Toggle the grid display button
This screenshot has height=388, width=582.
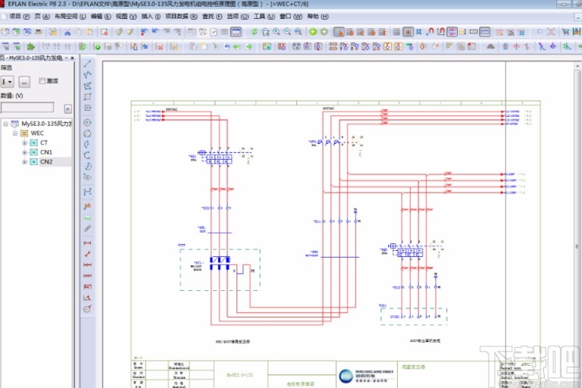click(x=396, y=32)
